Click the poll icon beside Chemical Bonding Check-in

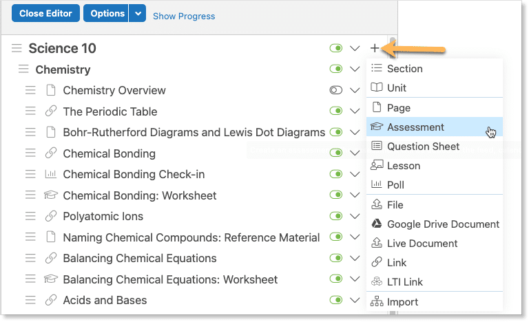pyautogui.click(x=50, y=174)
